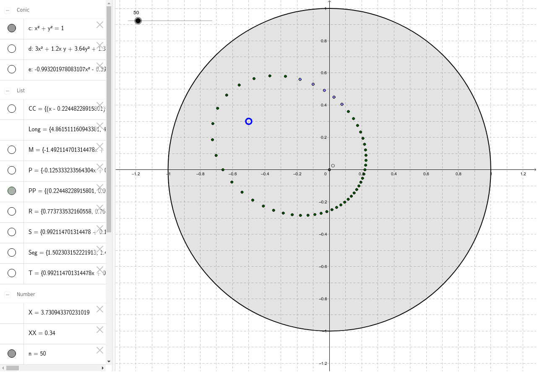Toggle visibility of list R

[12, 211]
